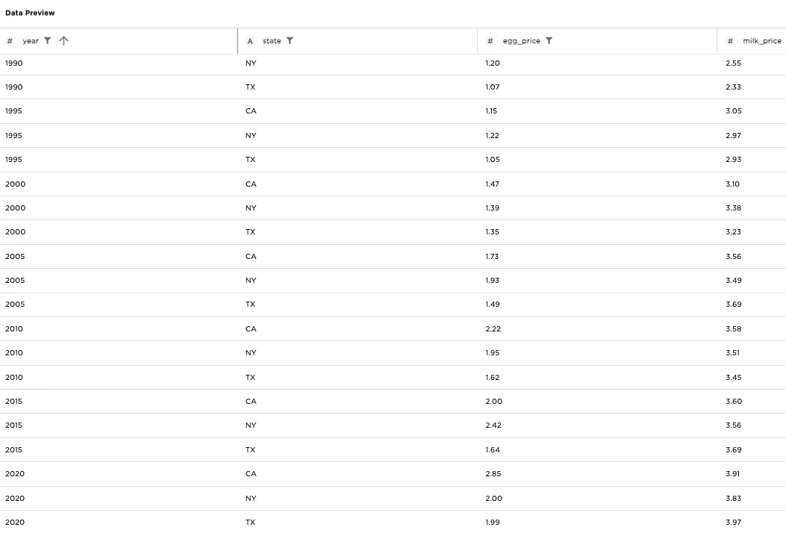This screenshot has width=786, height=533.
Task: Click the milk_price value 3.91 cell
Action: (x=734, y=473)
